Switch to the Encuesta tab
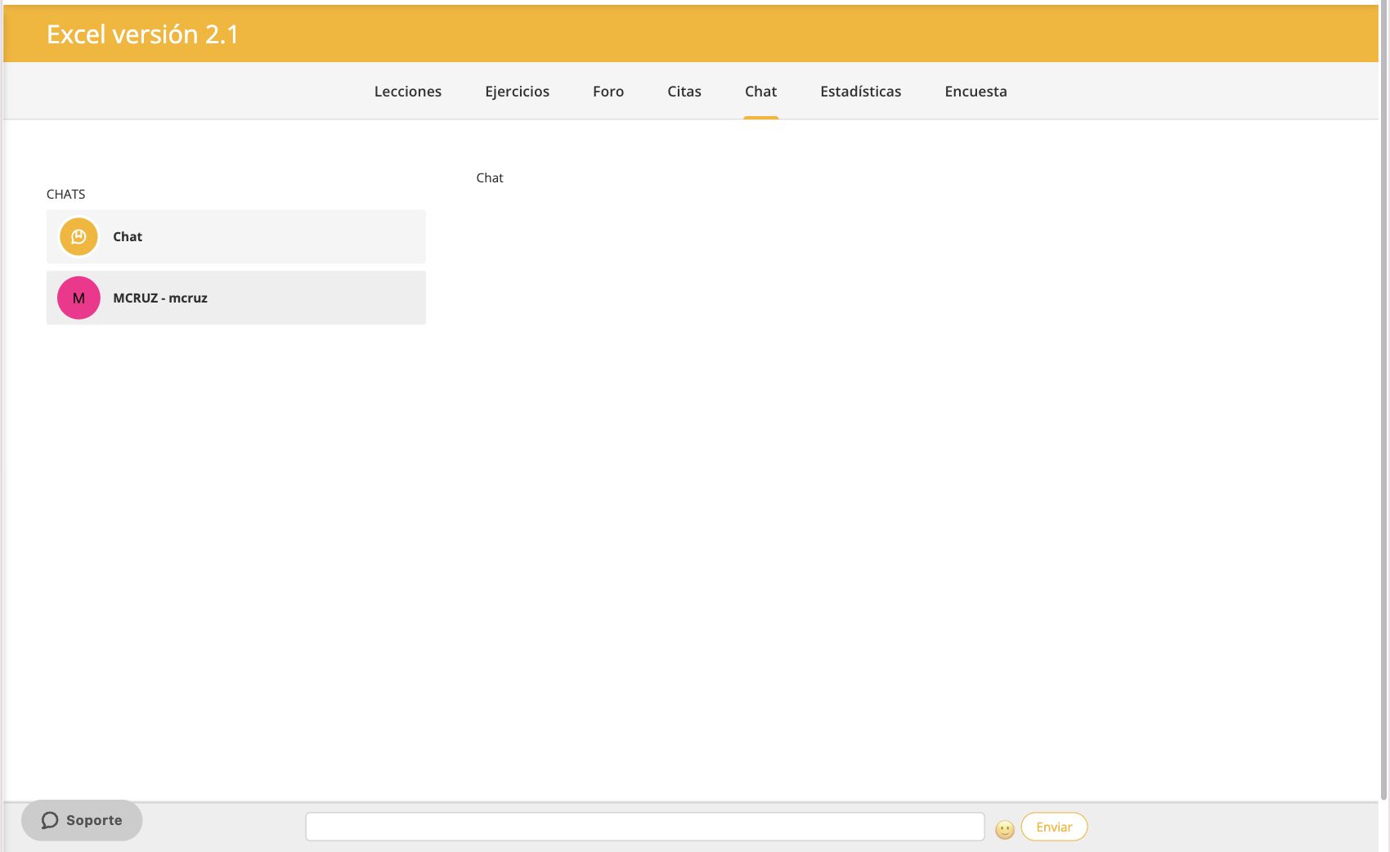The height and width of the screenshot is (852, 1390). point(975,92)
